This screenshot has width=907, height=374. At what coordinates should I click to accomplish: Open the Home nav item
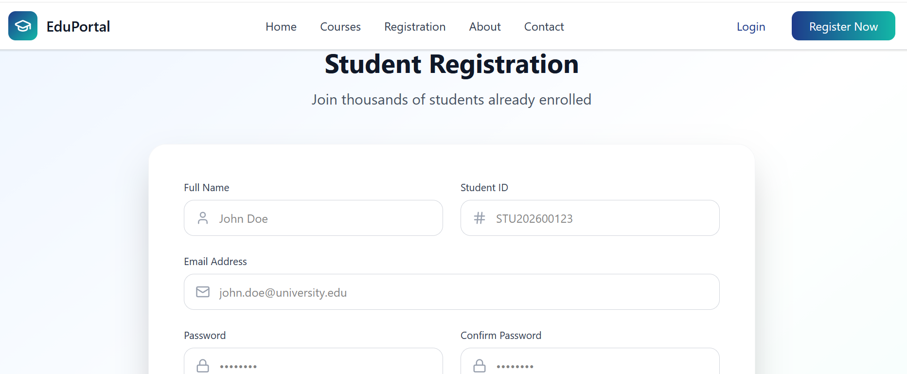click(x=281, y=27)
